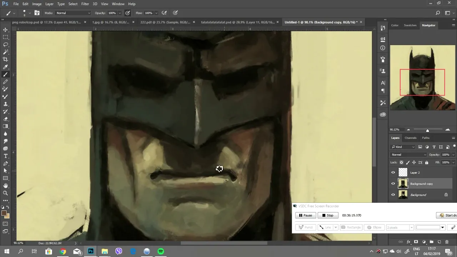Open the Flow slider dropdown
Image resolution: width=457 pixels, height=257 pixels.
(156, 13)
